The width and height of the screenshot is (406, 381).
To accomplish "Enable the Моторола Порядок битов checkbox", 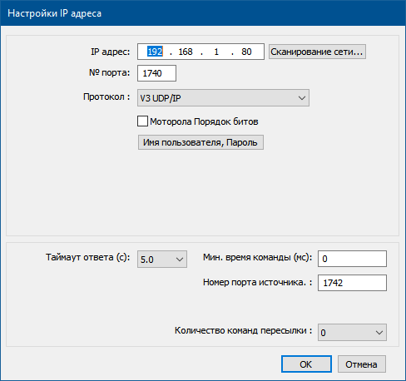I will [142, 121].
